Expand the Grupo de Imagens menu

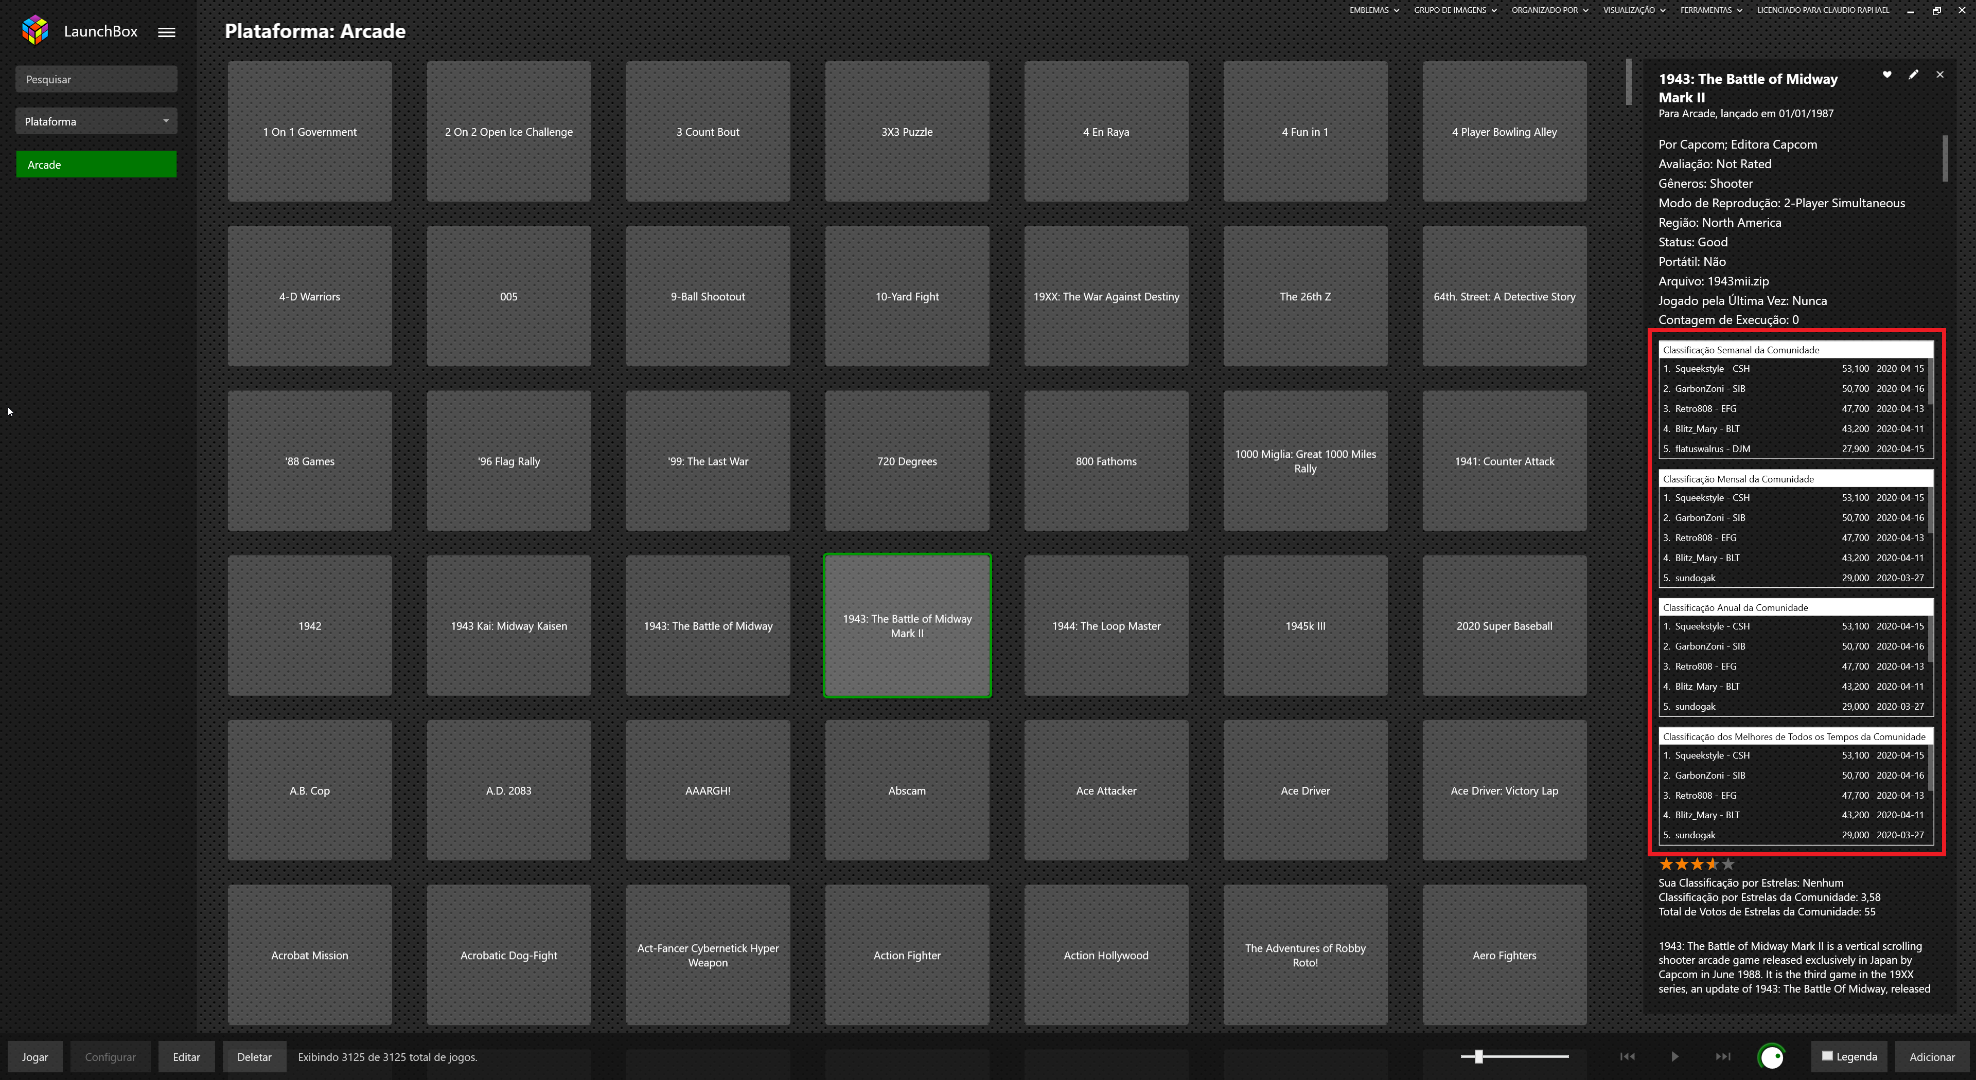point(1455,10)
